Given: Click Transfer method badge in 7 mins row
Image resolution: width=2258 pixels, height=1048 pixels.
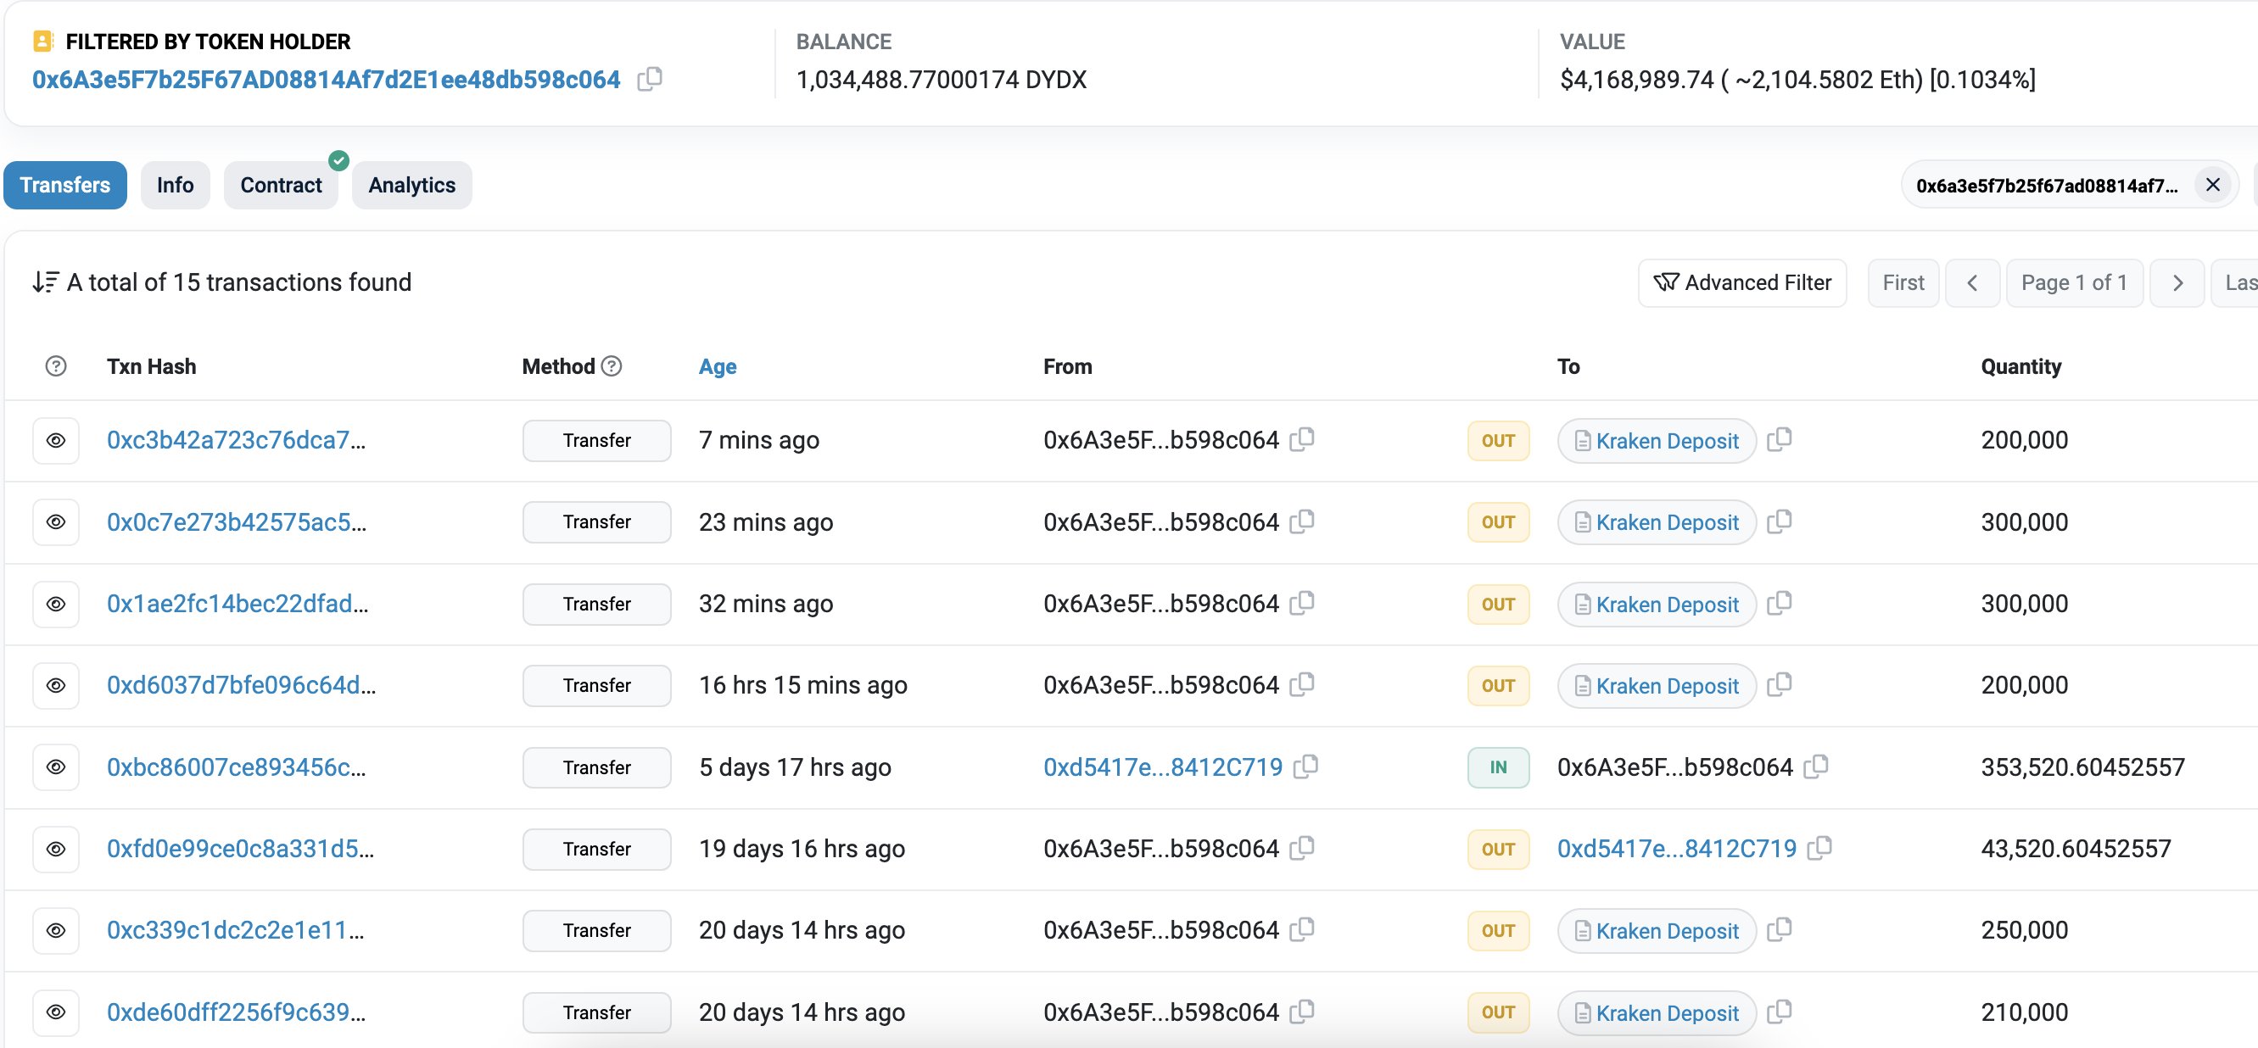Looking at the screenshot, I should 597,441.
